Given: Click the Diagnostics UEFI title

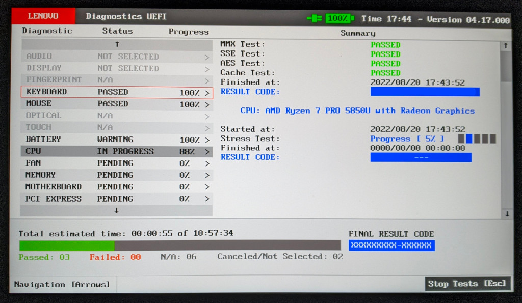Looking at the screenshot, I should [x=126, y=16].
